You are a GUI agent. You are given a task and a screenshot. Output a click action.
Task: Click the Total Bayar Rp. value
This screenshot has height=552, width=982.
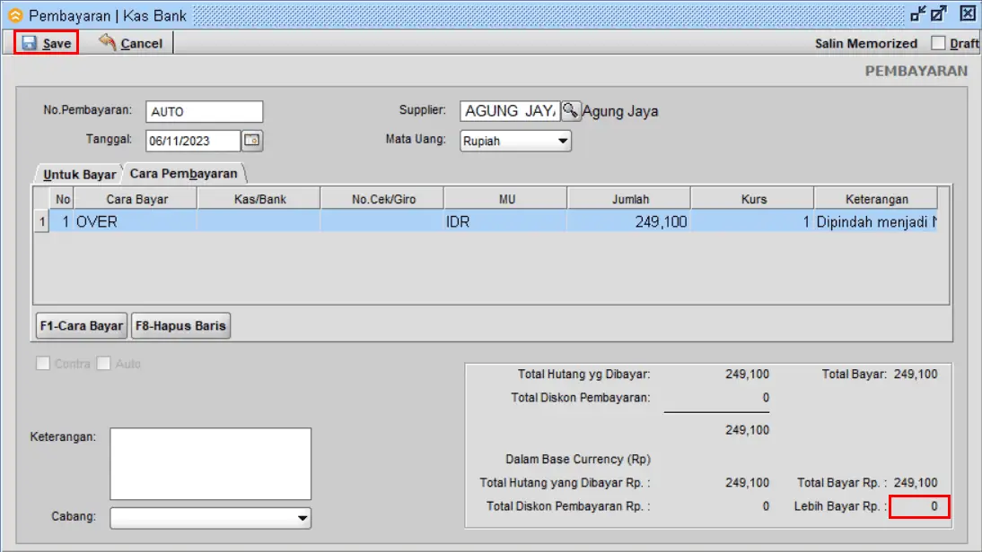[915, 483]
